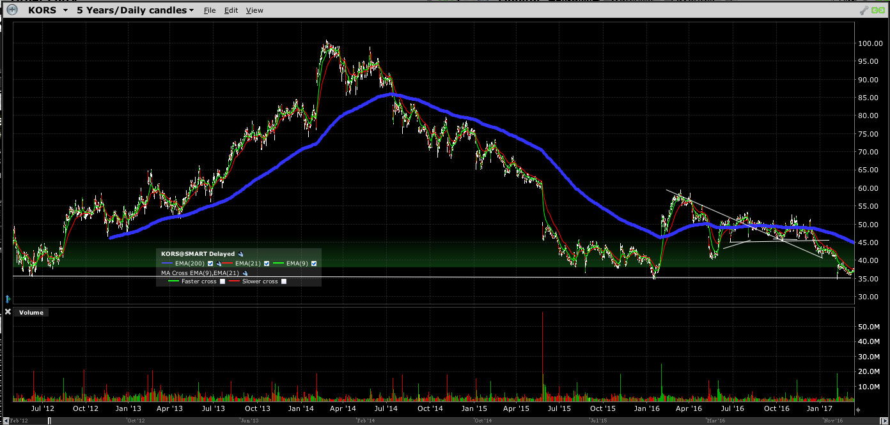Disable the EMA(9) line checkbox

[315, 264]
